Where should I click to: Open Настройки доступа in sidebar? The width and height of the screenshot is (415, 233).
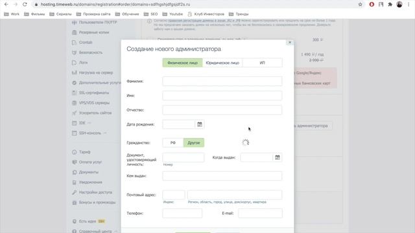click(x=92, y=192)
